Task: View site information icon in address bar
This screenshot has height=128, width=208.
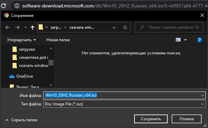Action: pos(17,6)
